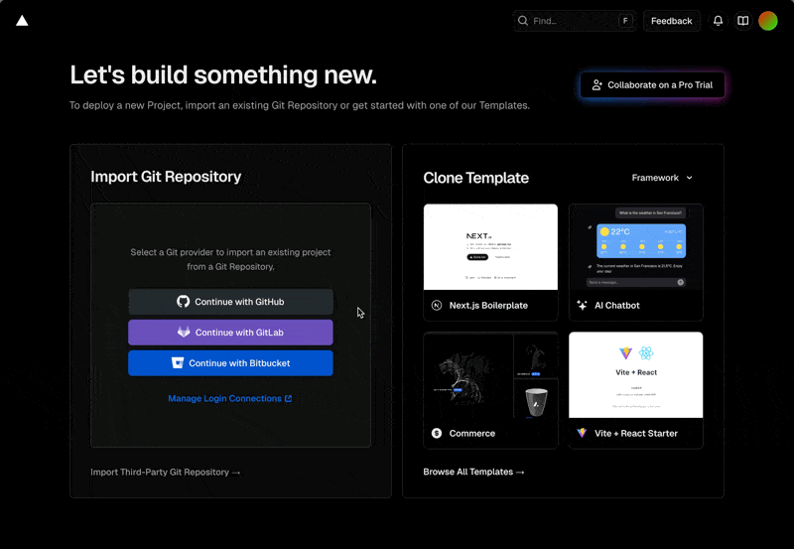Open the Vite + React template preview

click(x=636, y=375)
